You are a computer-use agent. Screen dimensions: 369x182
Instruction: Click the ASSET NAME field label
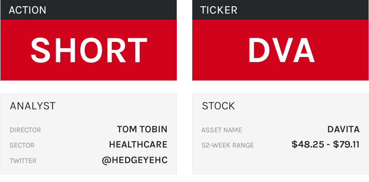click(x=221, y=130)
